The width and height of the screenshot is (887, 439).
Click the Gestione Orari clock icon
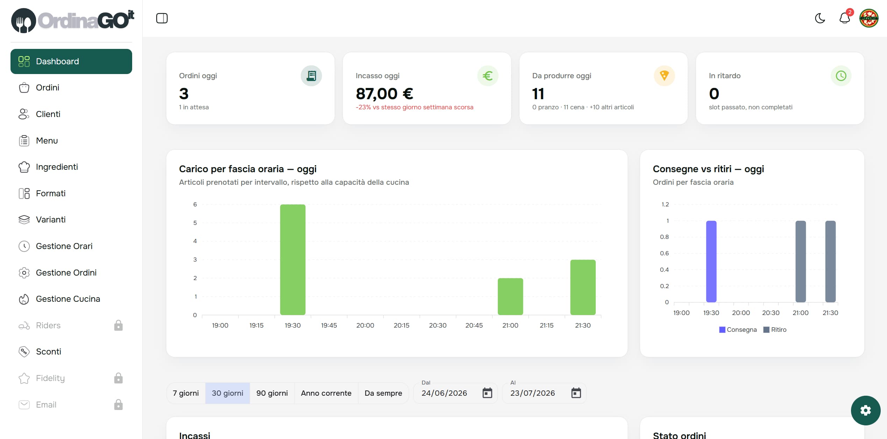(x=24, y=246)
